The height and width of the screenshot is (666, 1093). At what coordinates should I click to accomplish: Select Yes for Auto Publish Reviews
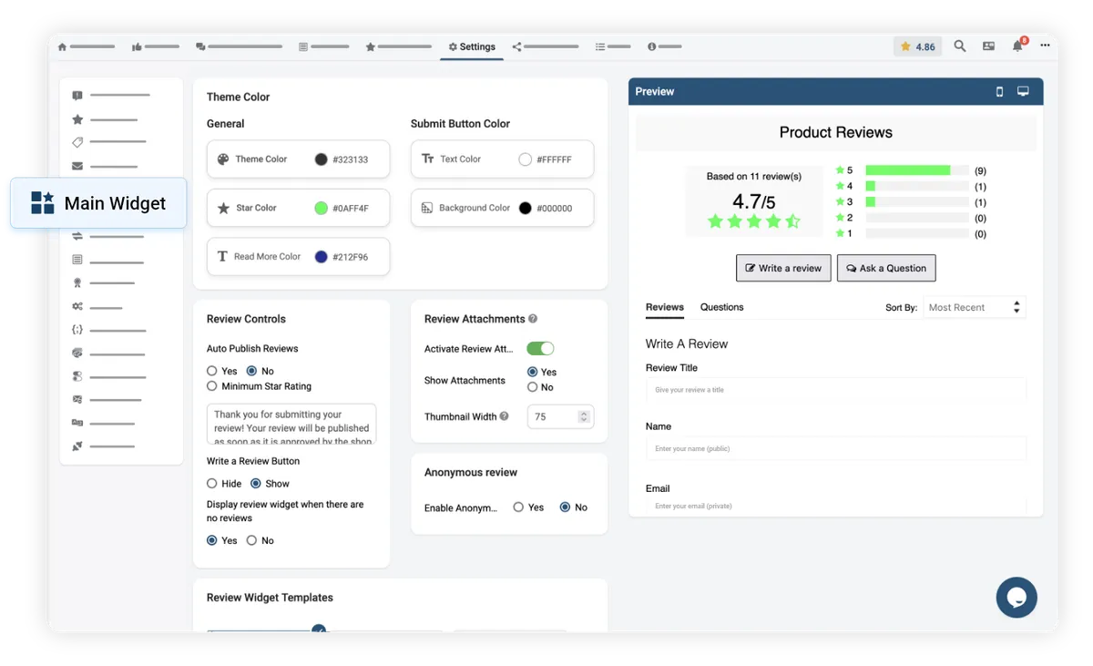pos(212,371)
